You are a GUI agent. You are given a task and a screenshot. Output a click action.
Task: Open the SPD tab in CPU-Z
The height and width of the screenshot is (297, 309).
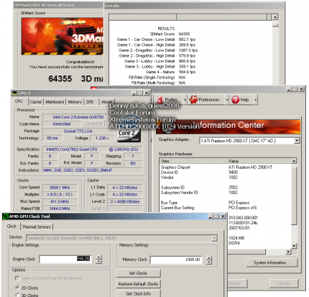click(90, 102)
